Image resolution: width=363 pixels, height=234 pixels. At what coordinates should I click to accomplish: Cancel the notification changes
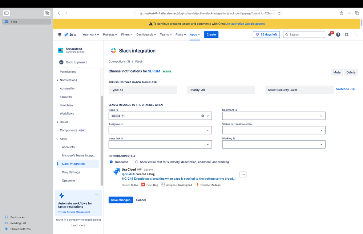pos(141,200)
